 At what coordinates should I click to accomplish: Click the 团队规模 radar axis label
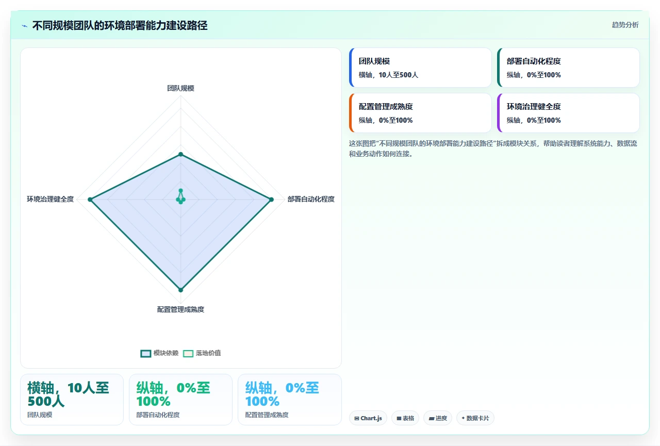tap(180, 88)
